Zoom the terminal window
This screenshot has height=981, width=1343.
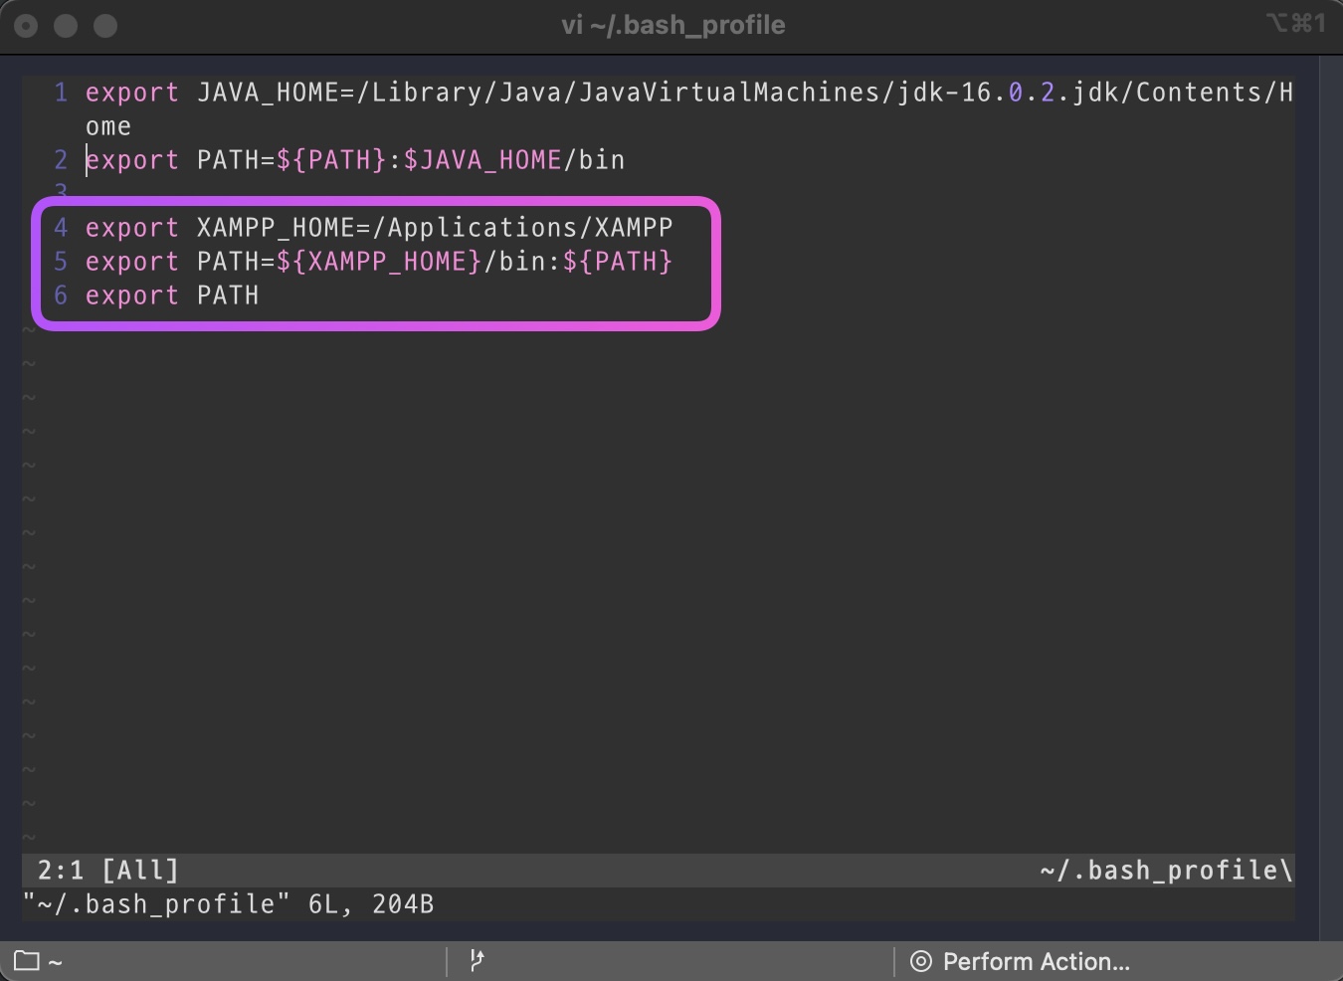coord(105,26)
